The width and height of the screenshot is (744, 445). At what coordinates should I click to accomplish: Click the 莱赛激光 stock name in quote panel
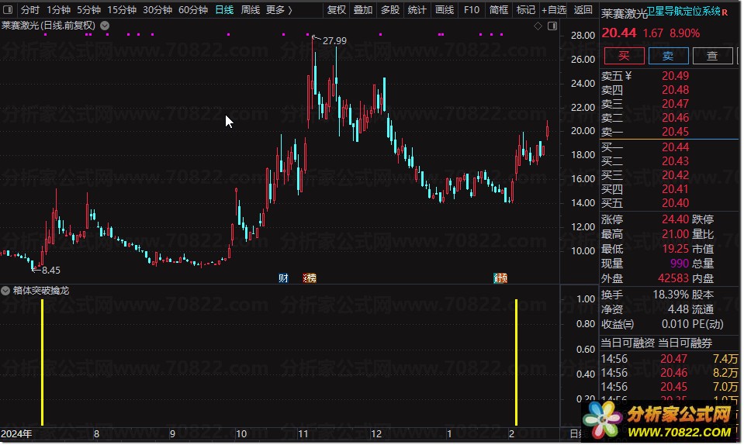pos(624,14)
